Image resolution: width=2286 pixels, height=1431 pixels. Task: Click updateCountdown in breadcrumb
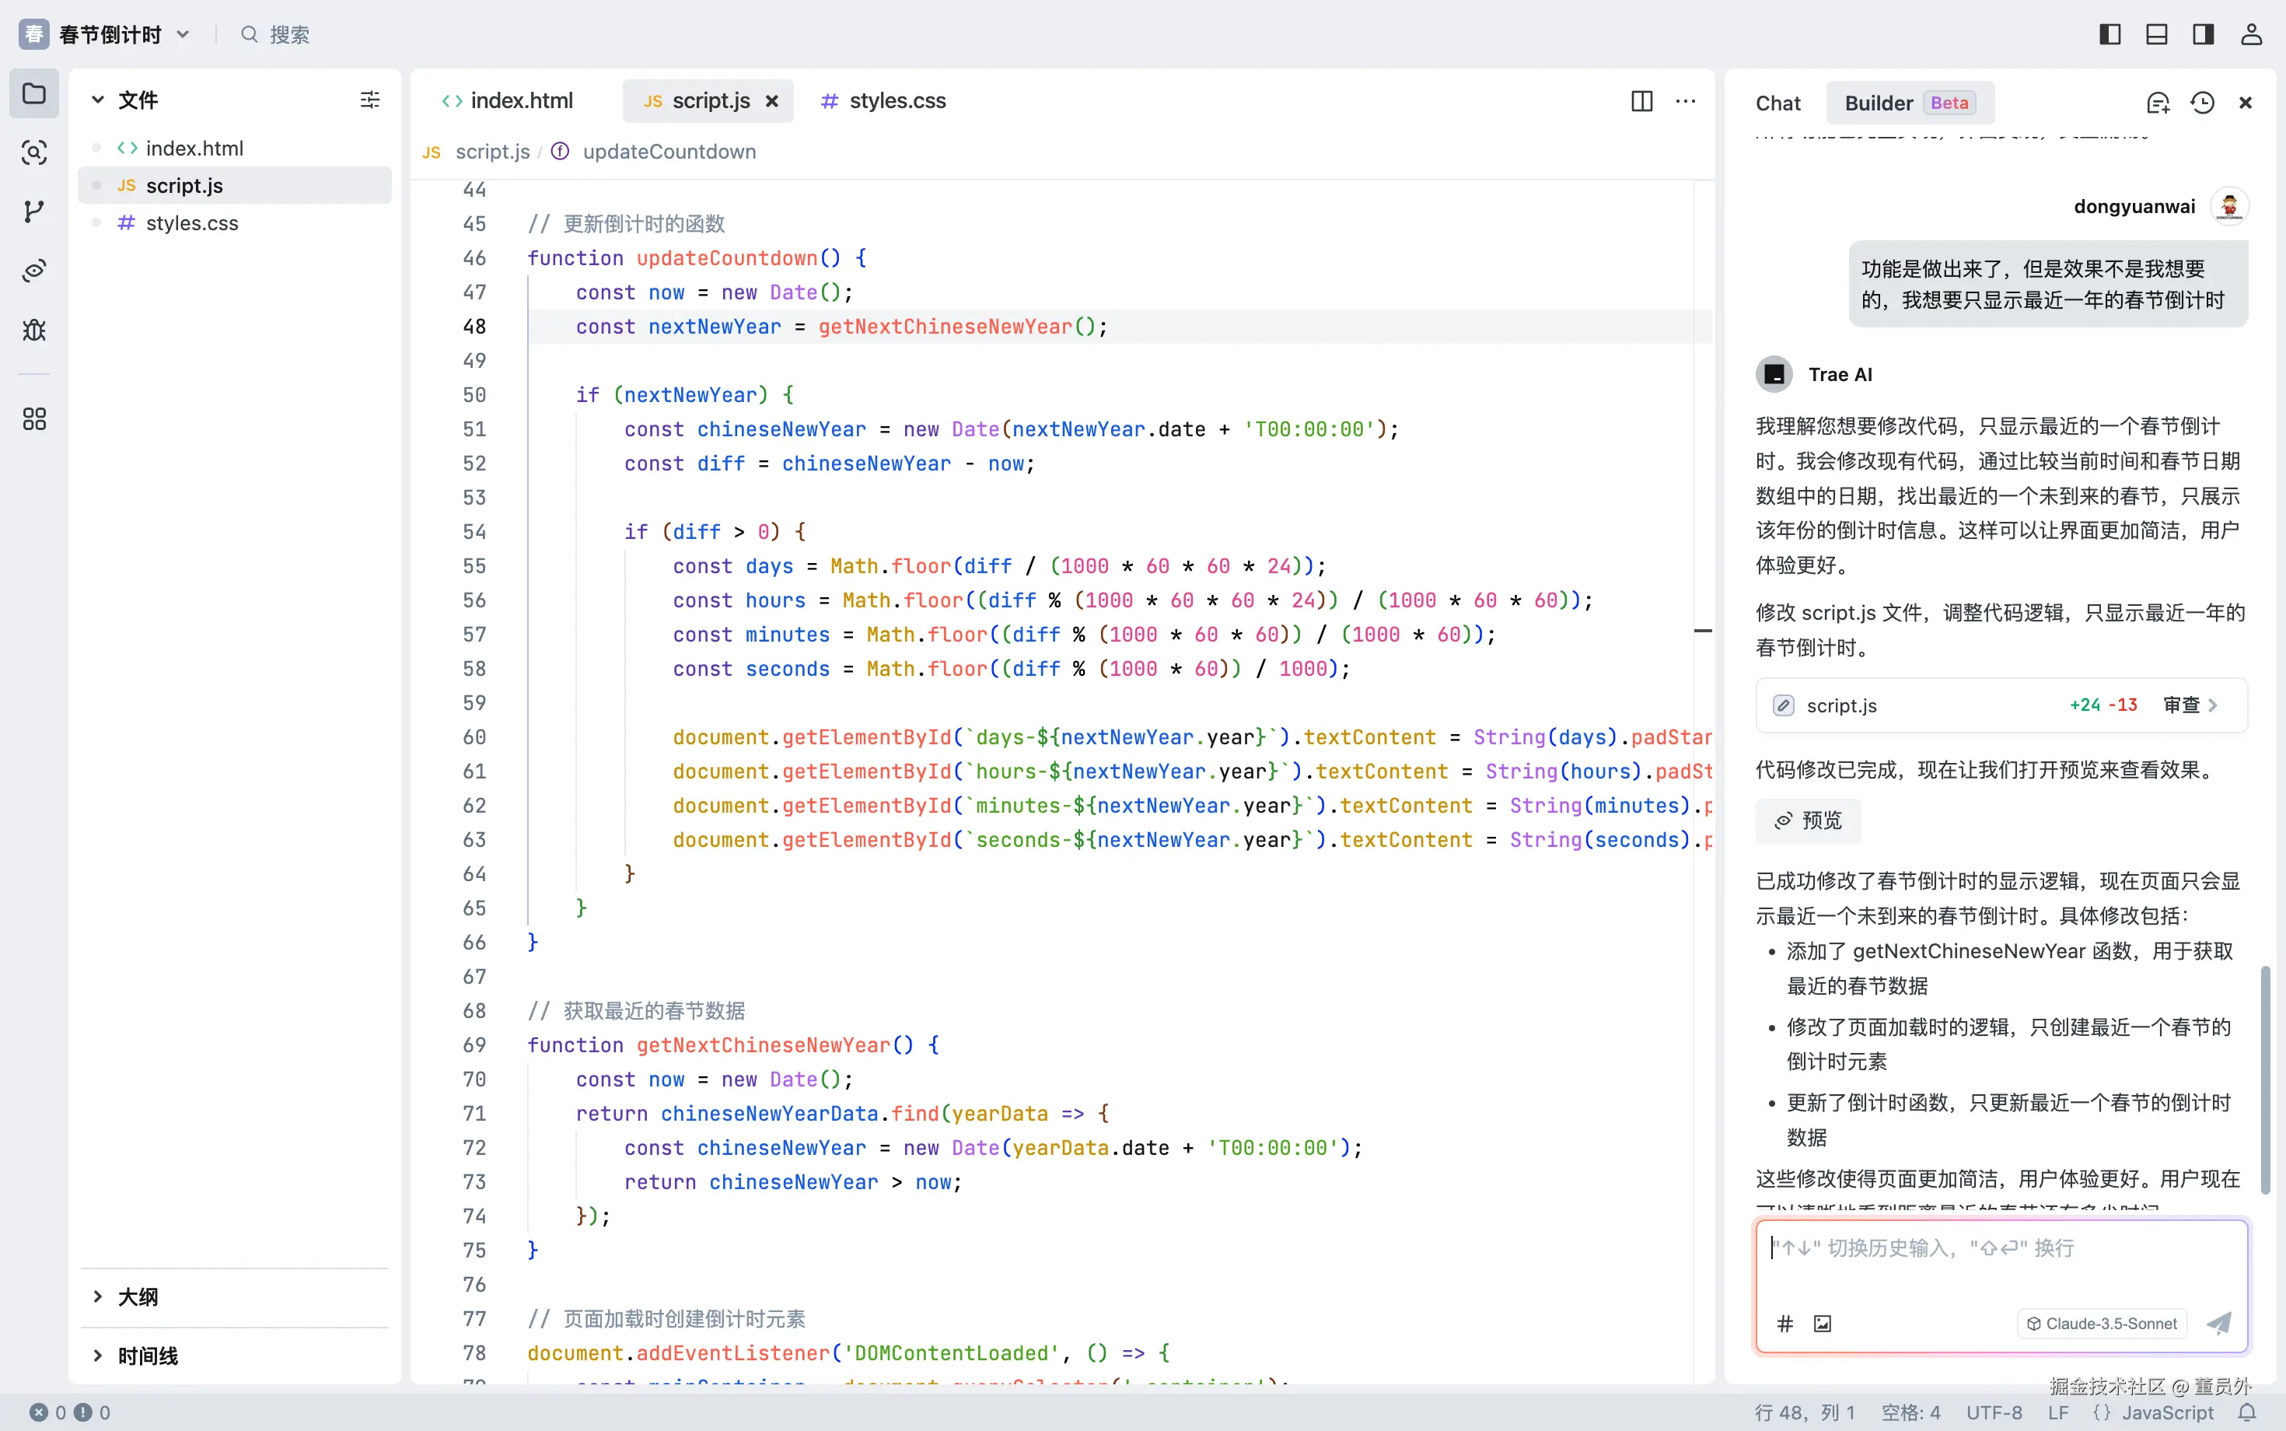coord(669,152)
